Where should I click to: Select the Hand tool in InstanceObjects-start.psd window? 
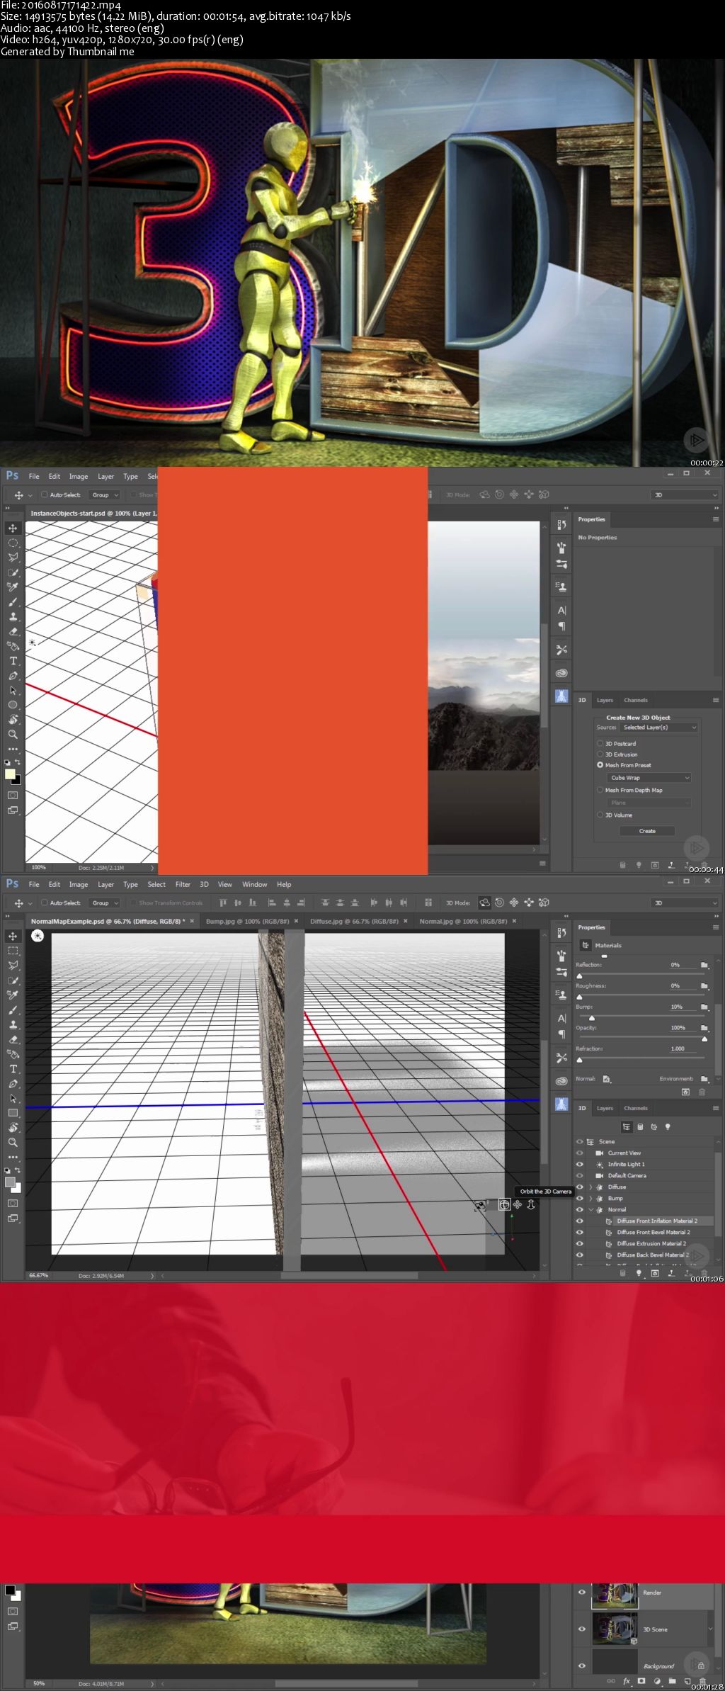[x=13, y=719]
